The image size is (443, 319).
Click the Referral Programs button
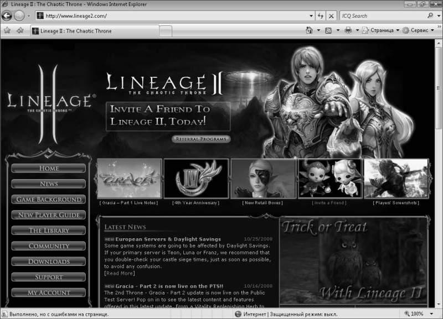click(201, 139)
